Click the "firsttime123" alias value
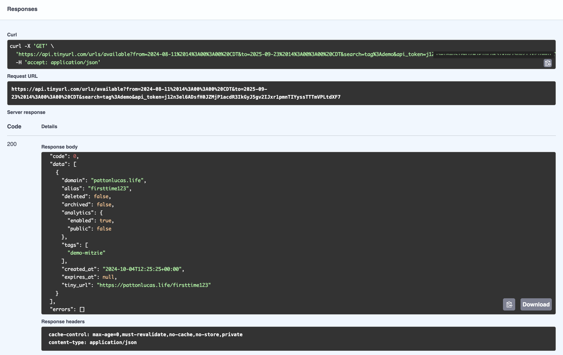 [x=108, y=188]
